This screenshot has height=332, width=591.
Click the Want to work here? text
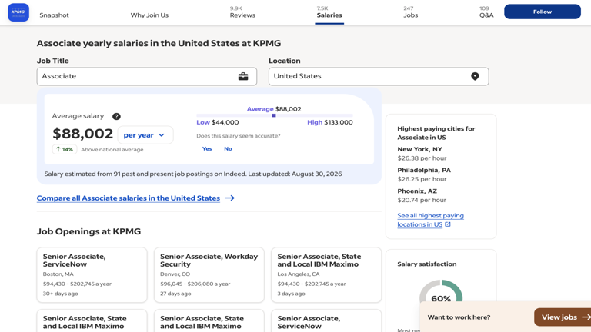(x=459, y=317)
